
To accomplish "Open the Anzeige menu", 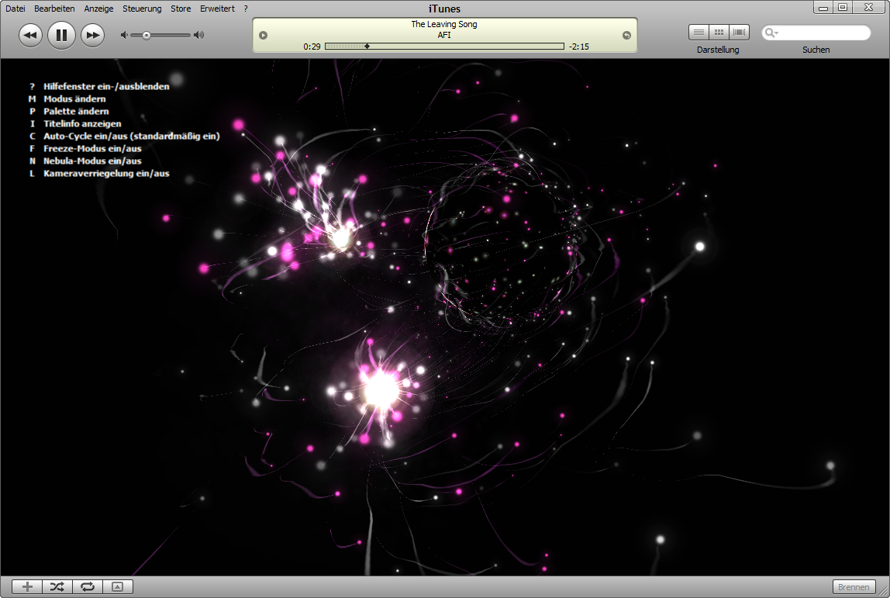I will click(98, 9).
